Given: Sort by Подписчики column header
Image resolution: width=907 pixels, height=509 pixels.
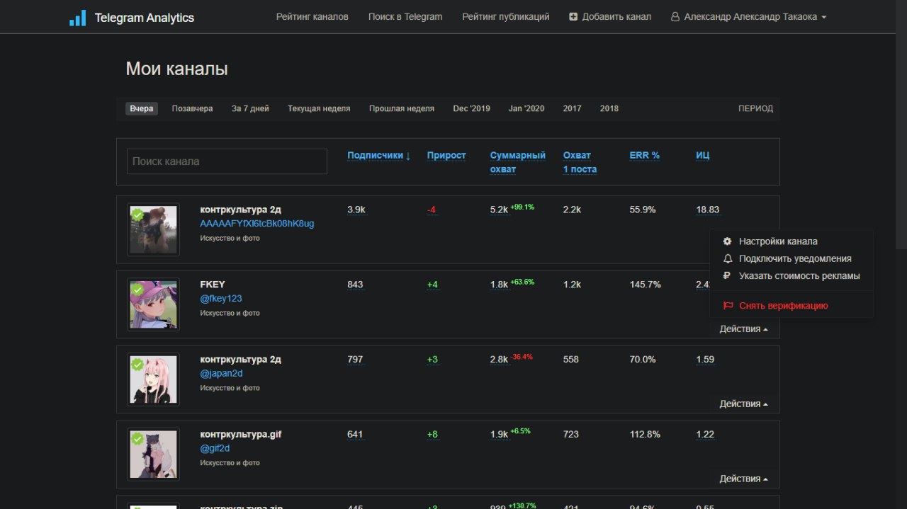Looking at the screenshot, I should coord(379,156).
